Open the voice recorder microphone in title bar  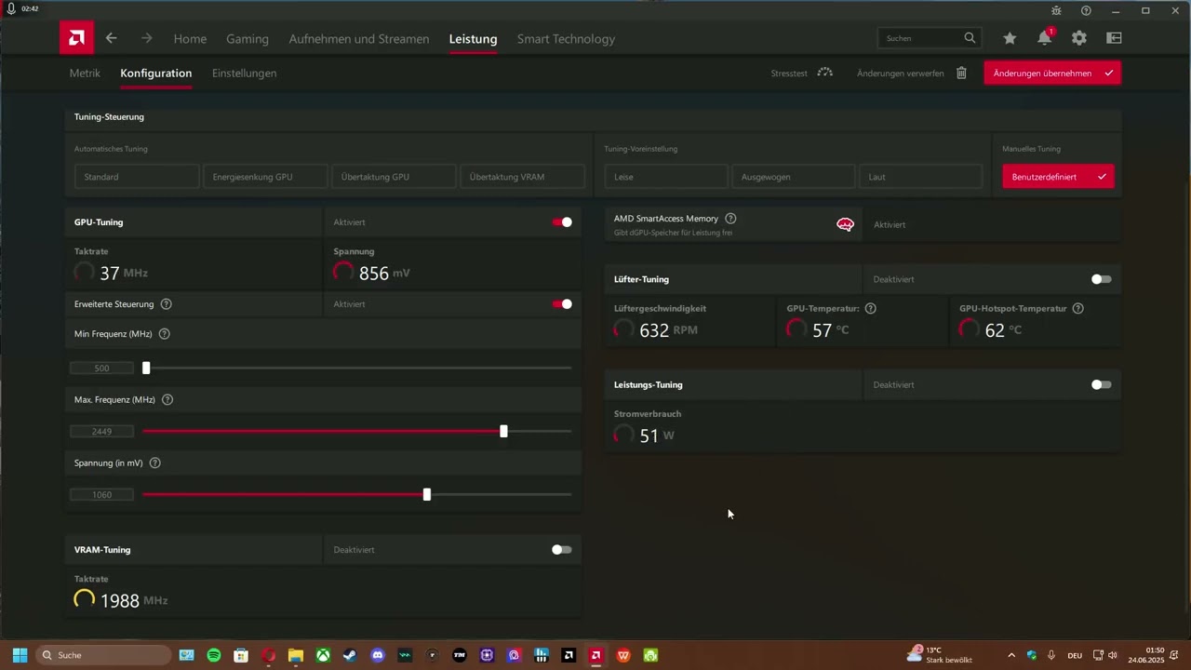pos(10,8)
